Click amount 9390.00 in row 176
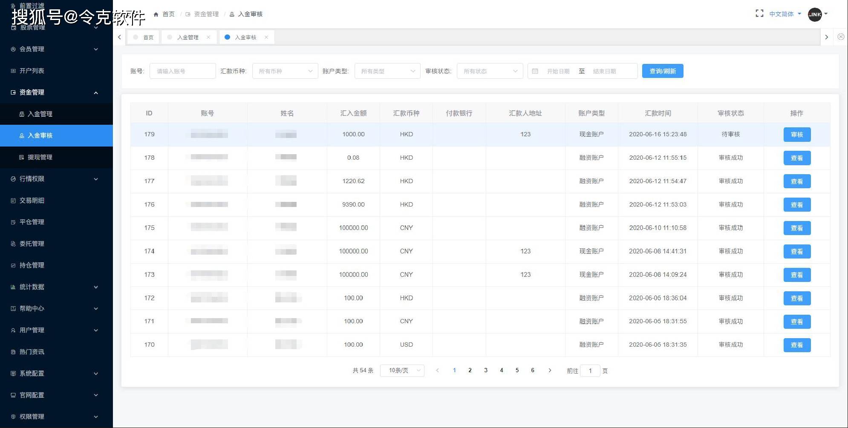Viewport: 848px width, 428px height. 353,204
